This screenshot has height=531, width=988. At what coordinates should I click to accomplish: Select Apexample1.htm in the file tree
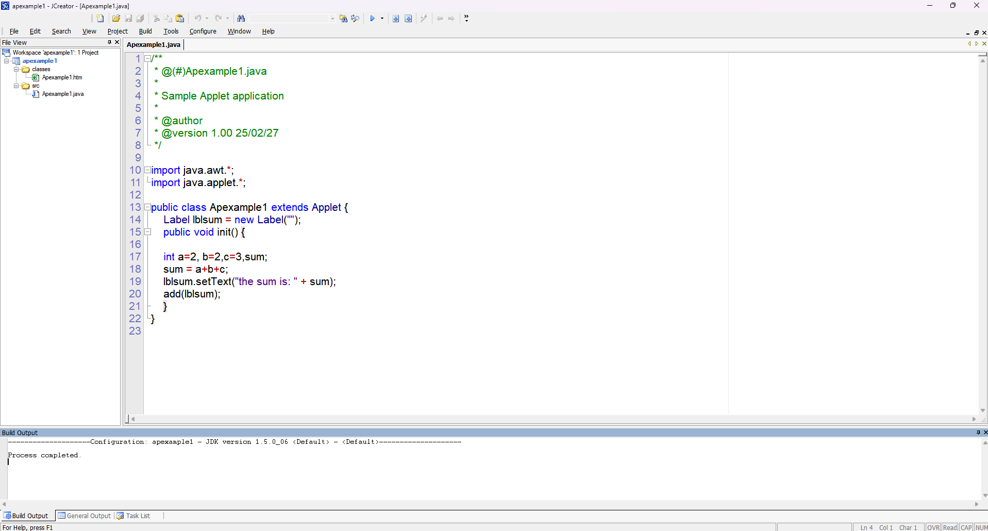pos(62,77)
